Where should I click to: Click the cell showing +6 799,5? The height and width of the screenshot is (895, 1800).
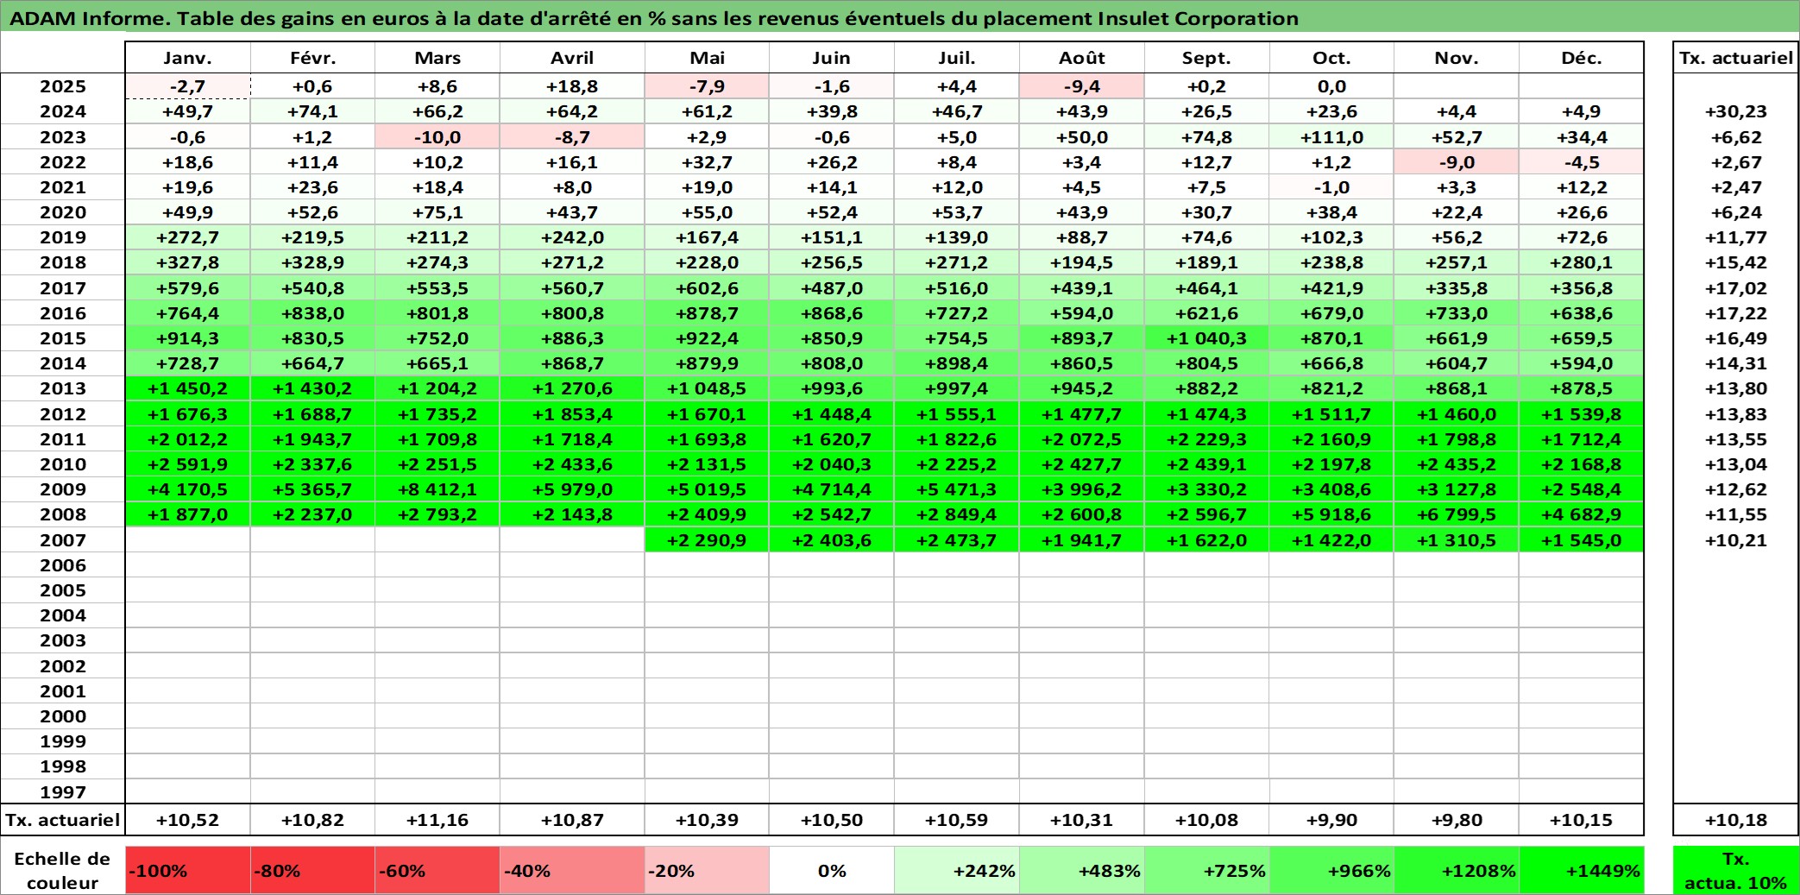(1457, 514)
